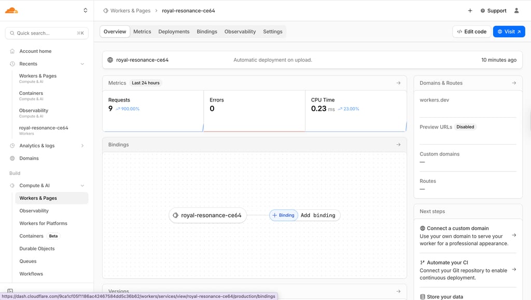Image resolution: width=531 pixels, height=300 pixels.
Task: Switch to the Bindings tab
Action: [207, 32]
